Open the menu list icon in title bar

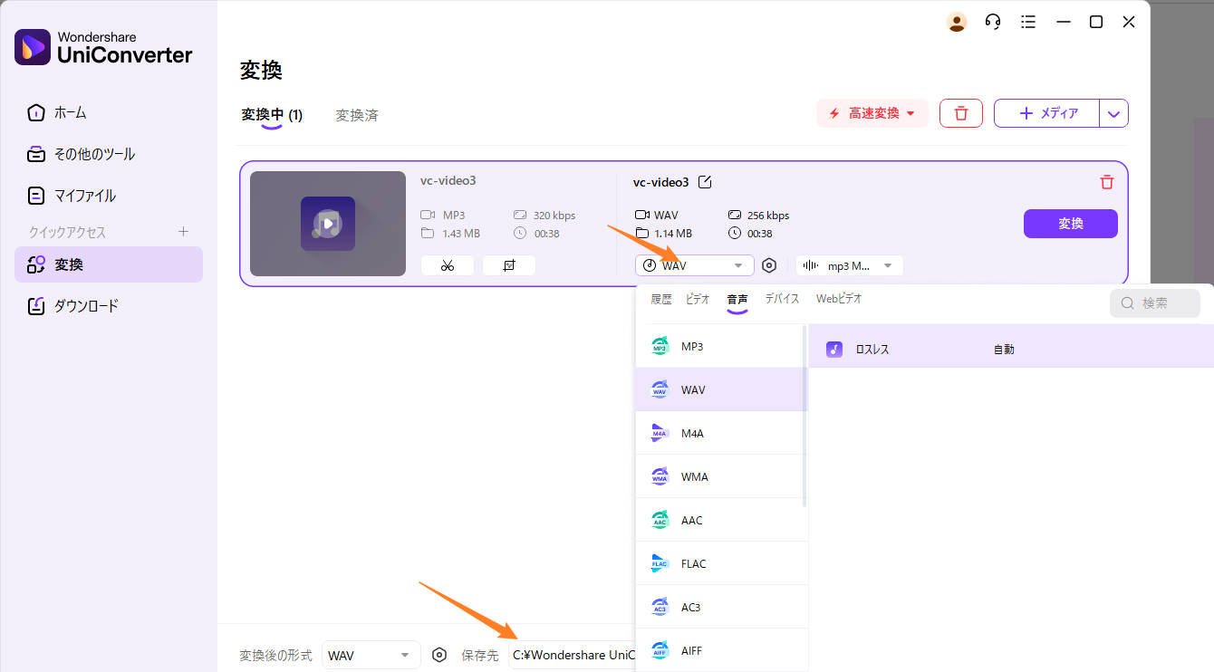(x=1028, y=22)
